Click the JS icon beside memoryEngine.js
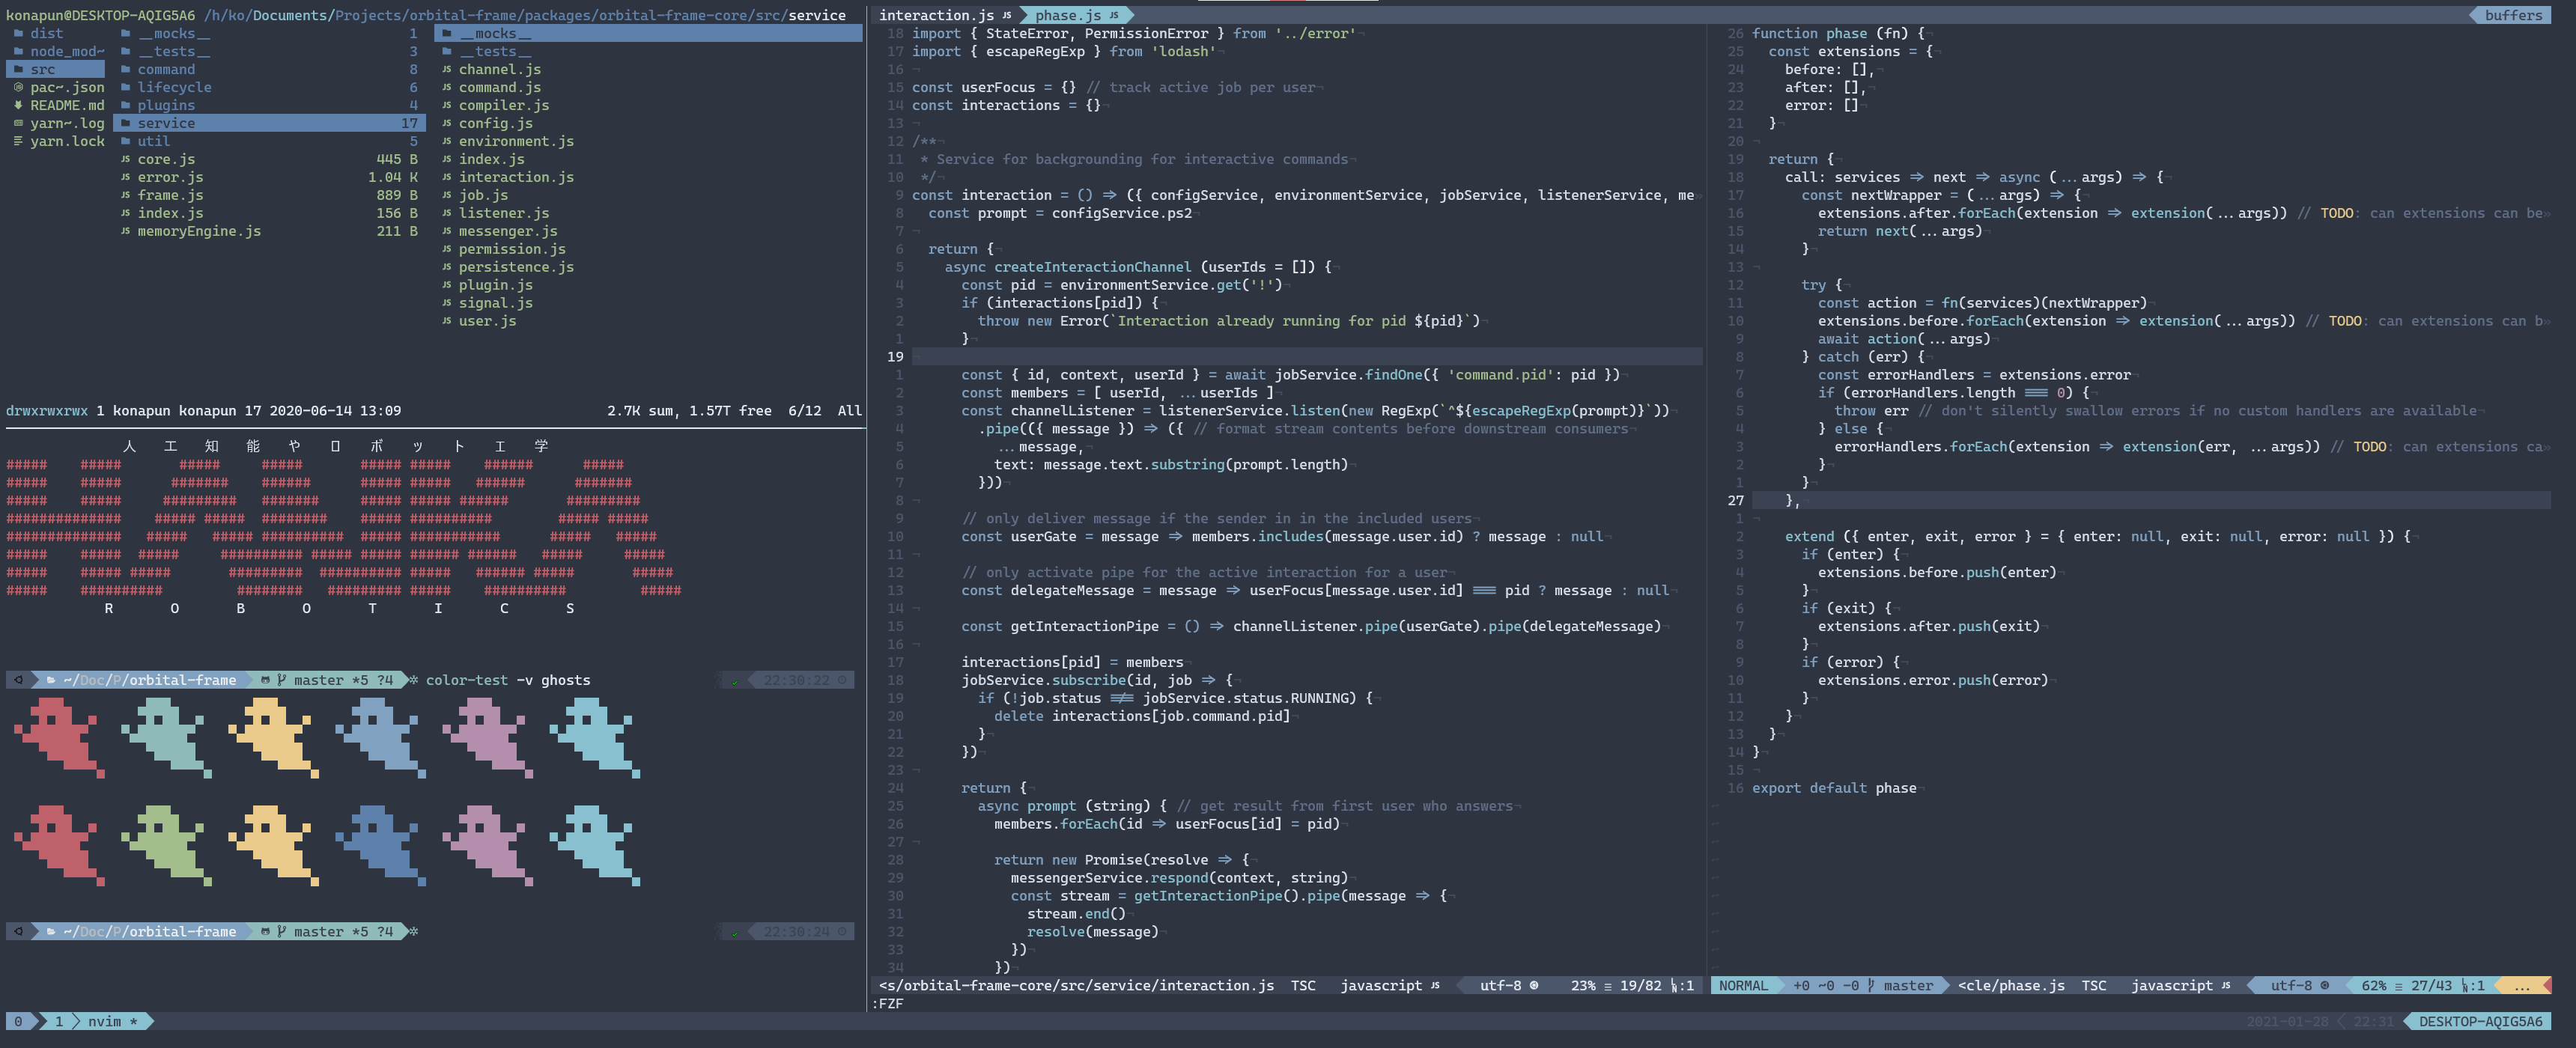This screenshot has height=1048, width=2576. pyautogui.click(x=125, y=231)
